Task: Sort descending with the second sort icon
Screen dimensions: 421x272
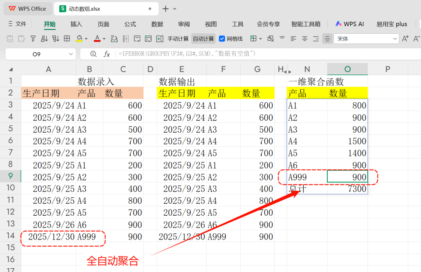Action: pos(56,39)
